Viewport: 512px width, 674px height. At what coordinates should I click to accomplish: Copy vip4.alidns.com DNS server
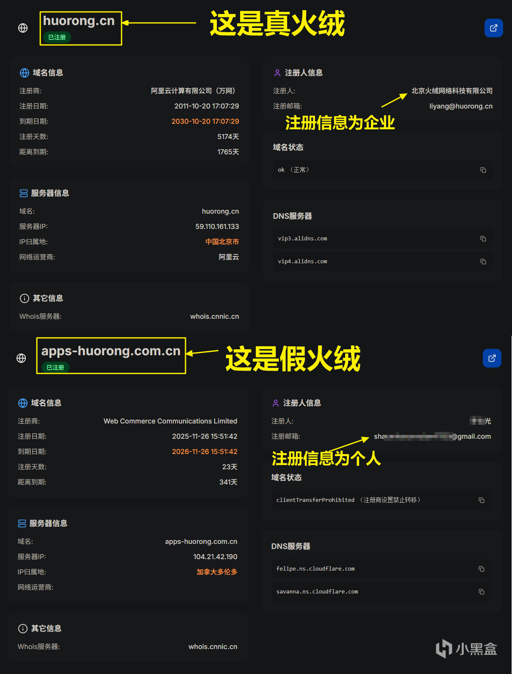click(483, 262)
